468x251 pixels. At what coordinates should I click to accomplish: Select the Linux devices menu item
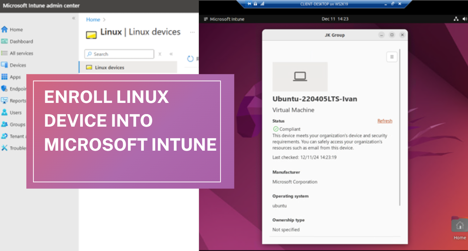(x=128, y=67)
